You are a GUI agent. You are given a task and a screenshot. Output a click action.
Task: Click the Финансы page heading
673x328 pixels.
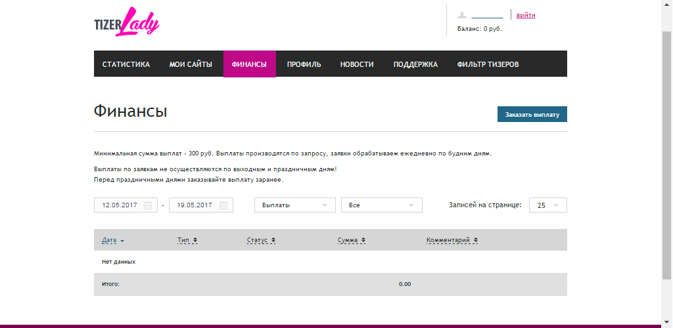click(x=131, y=112)
